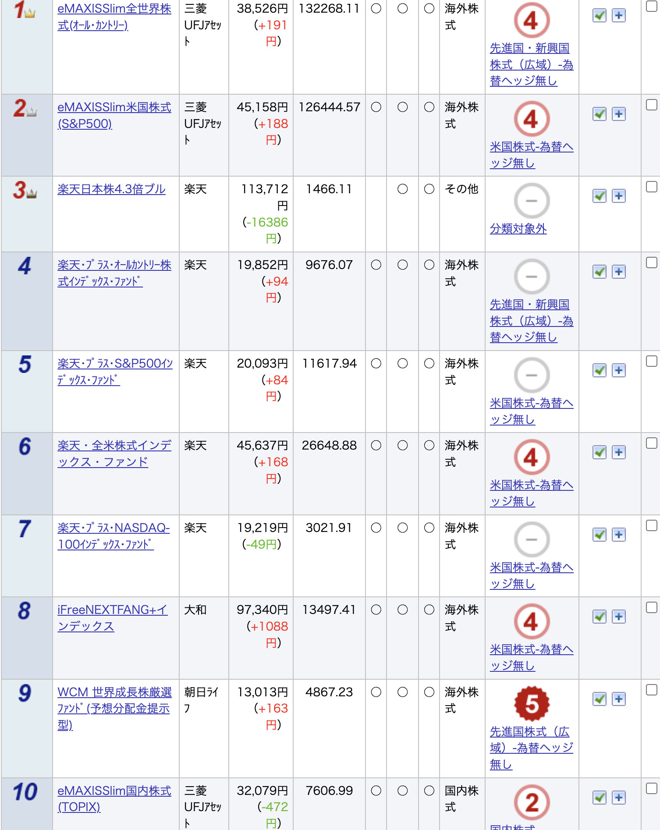Open eMAXISSlim国内株式(TOPIX) fund link
The width and height of the screenshot is (660, 830).
coord(114,798)
